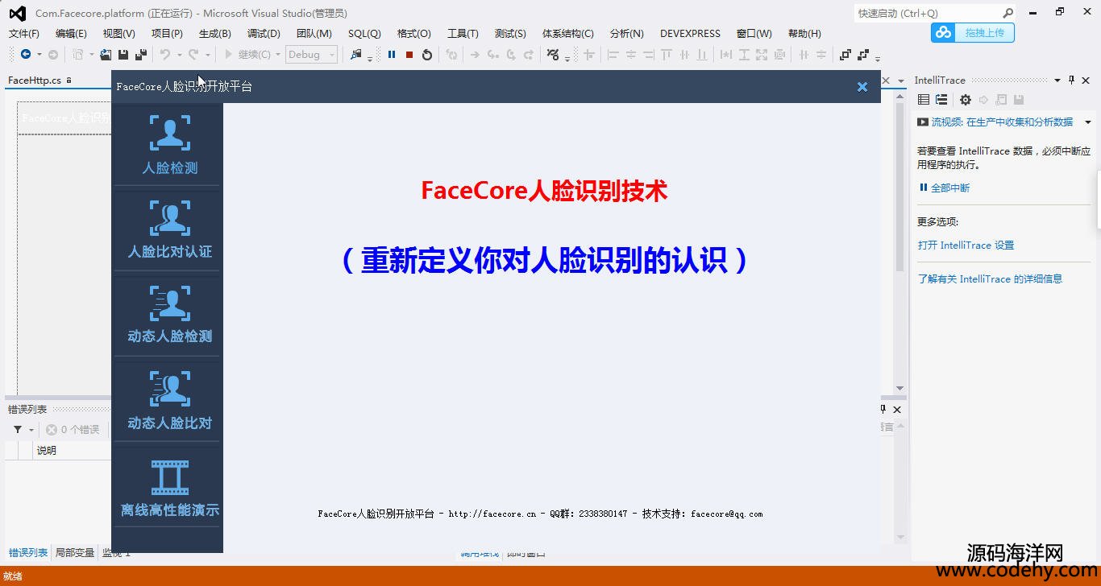Open the IntelliTrace window options dropdown
Image resolution: width=1101 pixels, height=586 pixels.
(1057, 80)
